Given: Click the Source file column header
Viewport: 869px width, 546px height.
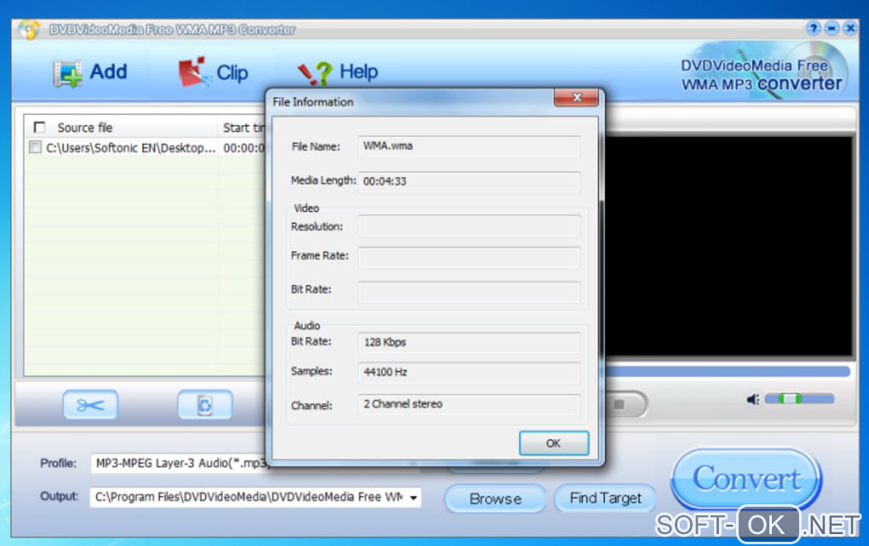Looking at the screenshot, I should coord(121,128).
